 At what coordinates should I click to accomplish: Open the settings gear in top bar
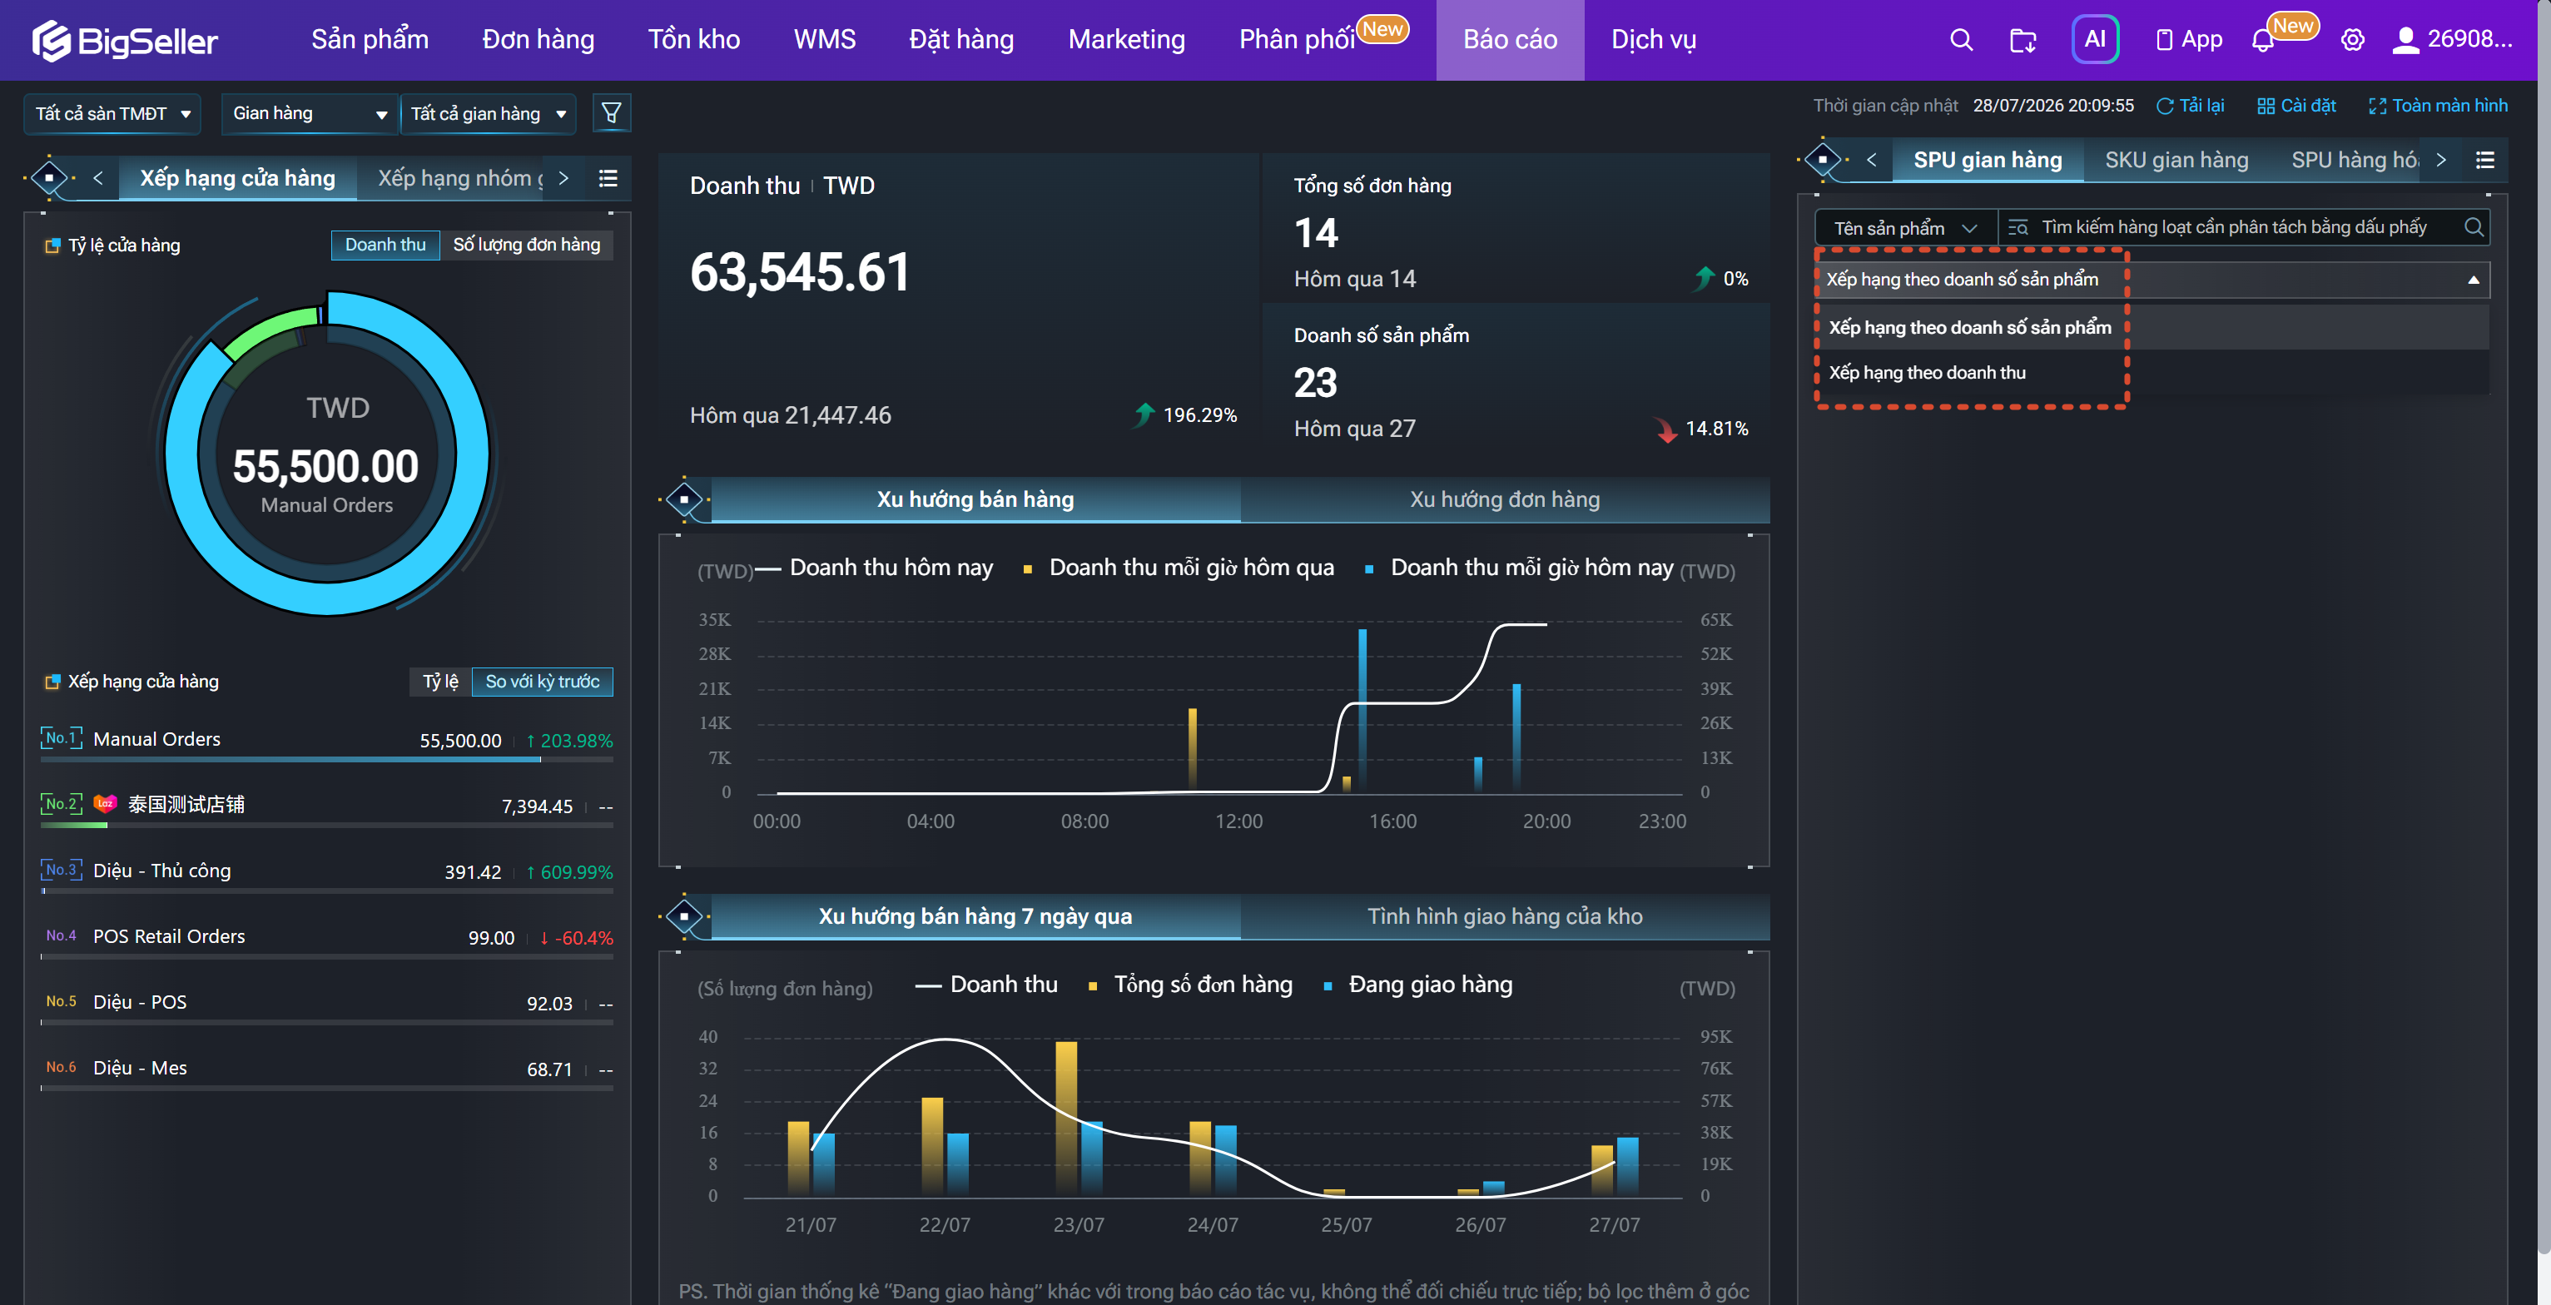coord(2352,41)
